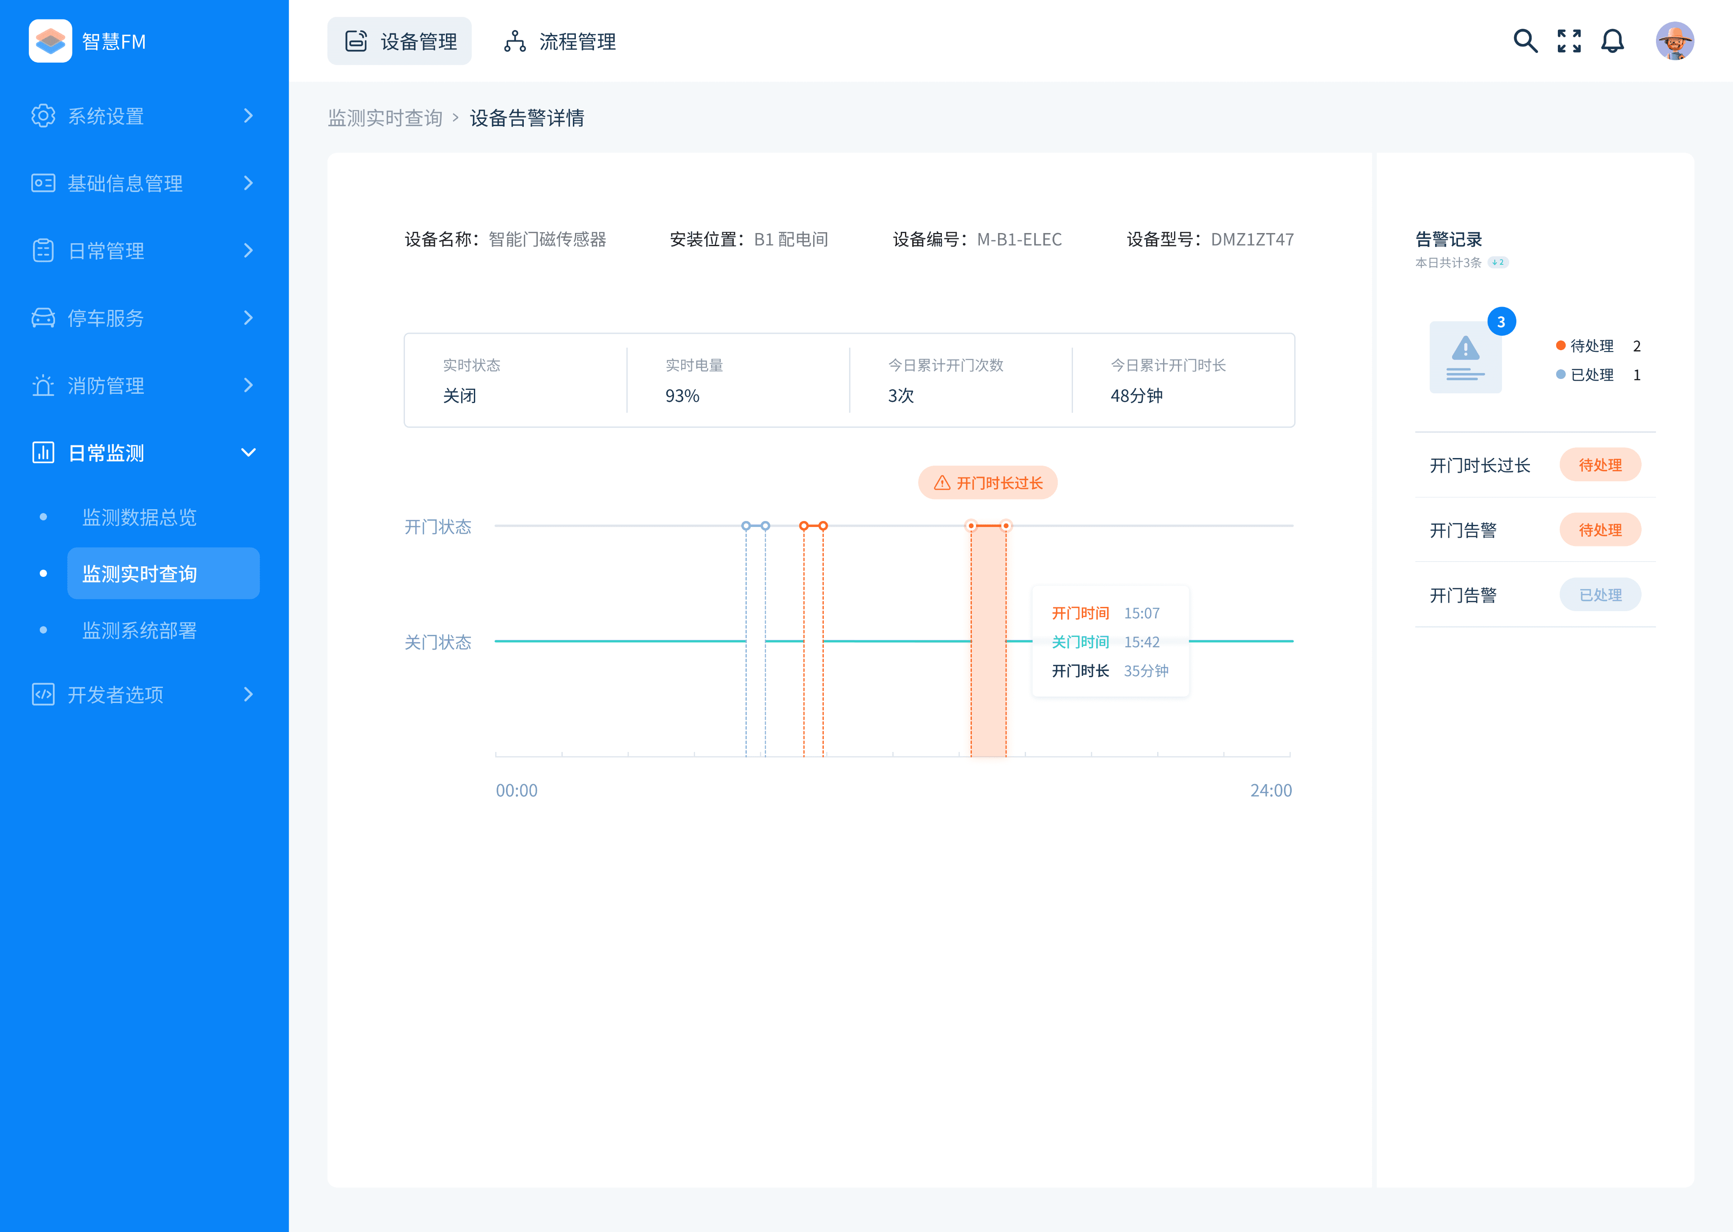The image size is (1733, 1232).
Task: Expand the 日常管理 submenu arrow
Action: point(248,250)
